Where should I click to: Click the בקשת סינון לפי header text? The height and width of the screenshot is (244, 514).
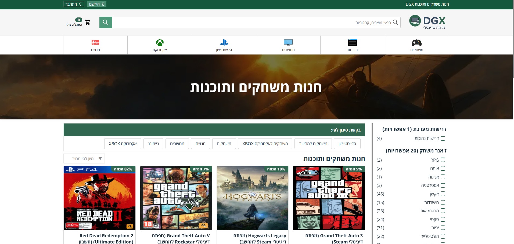pyautogui.click(x=346, y=130)
